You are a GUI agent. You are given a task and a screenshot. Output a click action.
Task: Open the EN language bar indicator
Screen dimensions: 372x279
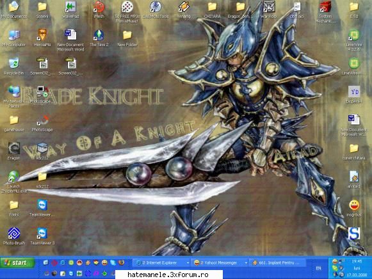pos(319,268)
